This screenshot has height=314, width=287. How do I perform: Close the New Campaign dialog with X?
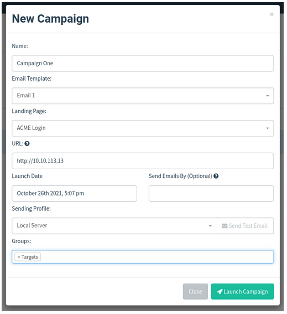pyautogui.click(x=272, y=14)
